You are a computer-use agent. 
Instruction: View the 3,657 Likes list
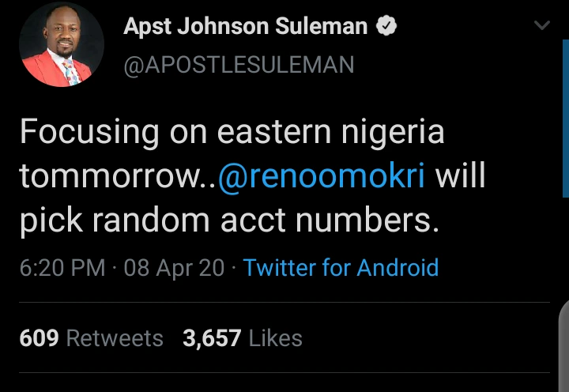(x=243, y=338)
